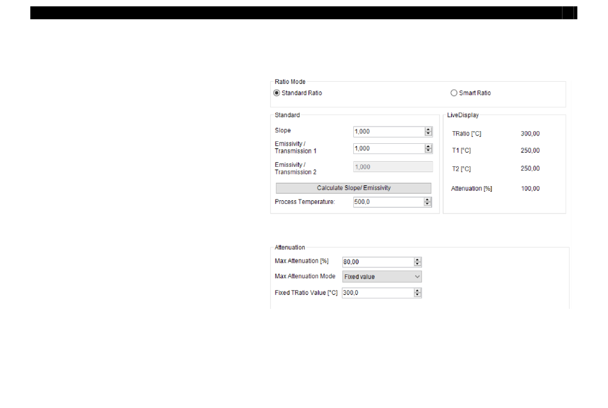Increase Process Temperature with up arrow
The width and height of the screenshot is (608, 408).
pyautogui.click(x=428, y=200)
